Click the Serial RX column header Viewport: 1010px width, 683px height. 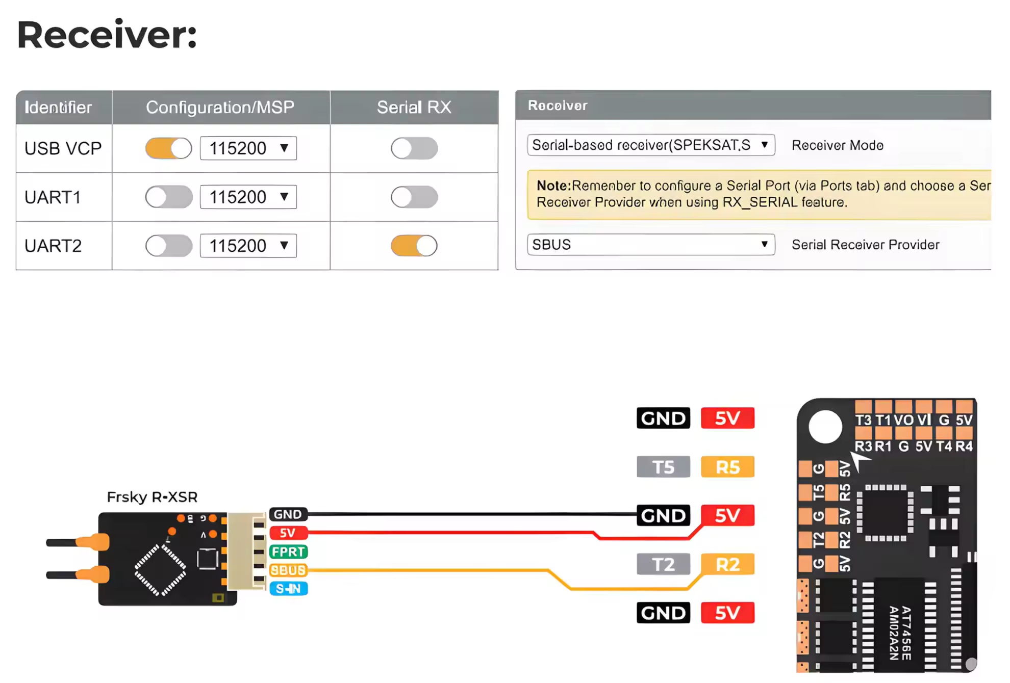pyautogui.click(x=414, y=107)
